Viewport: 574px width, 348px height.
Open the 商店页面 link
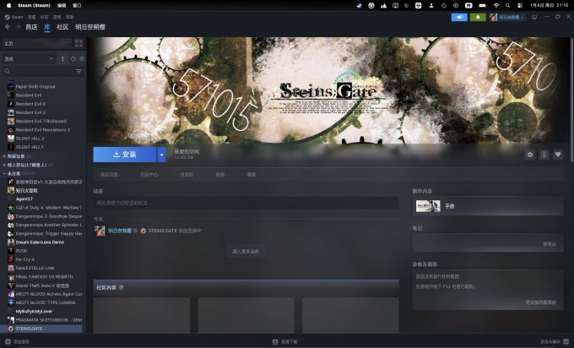pyautogui.click(x=109, y=174)
